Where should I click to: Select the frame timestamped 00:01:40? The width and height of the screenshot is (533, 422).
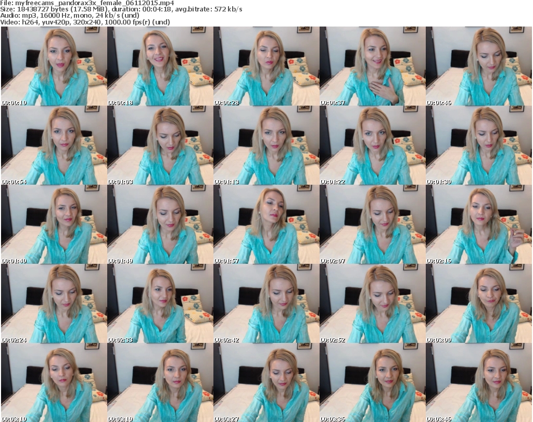pyautogui.click(x=54, y=225)
